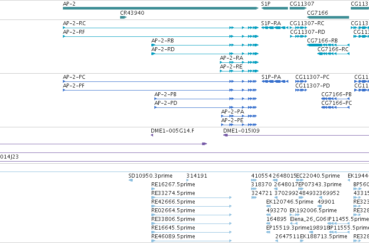Select the CG7166 gene bar
This screenshot has width=369, height=243.
click(328, 17)
